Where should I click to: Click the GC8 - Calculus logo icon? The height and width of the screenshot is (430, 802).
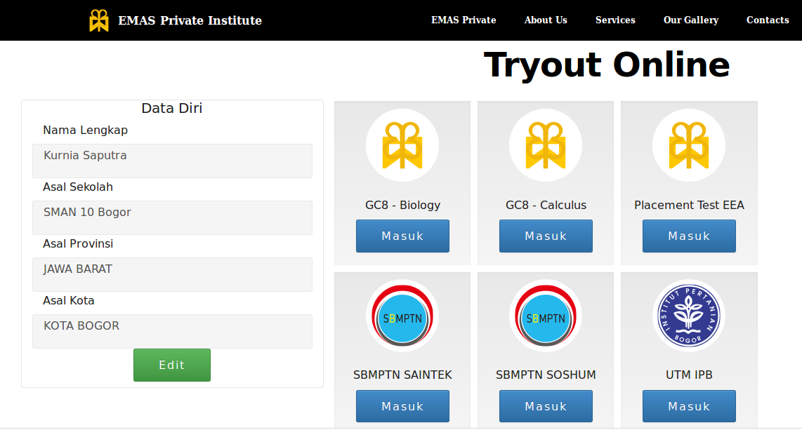(546, 146)
